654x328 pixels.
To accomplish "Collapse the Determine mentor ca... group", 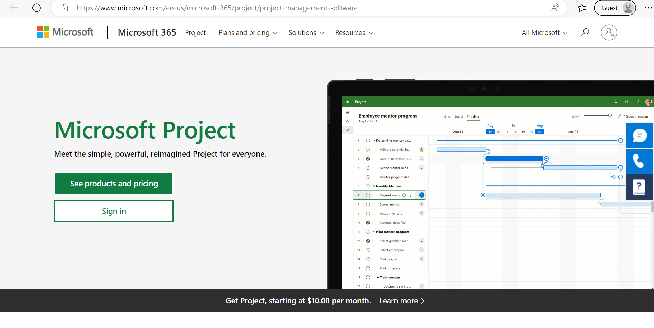I will pyautogui.click(x=374, y=141).
